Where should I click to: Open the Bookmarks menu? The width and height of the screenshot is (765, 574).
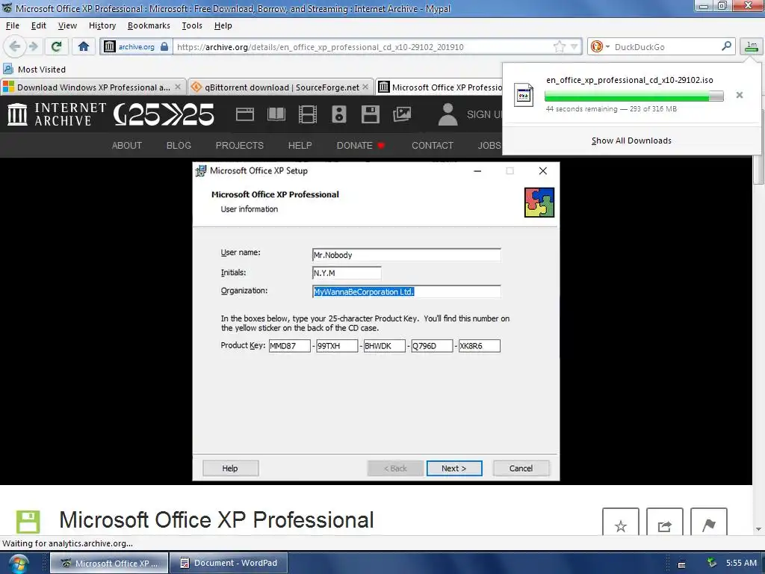[x=149, y=25]
